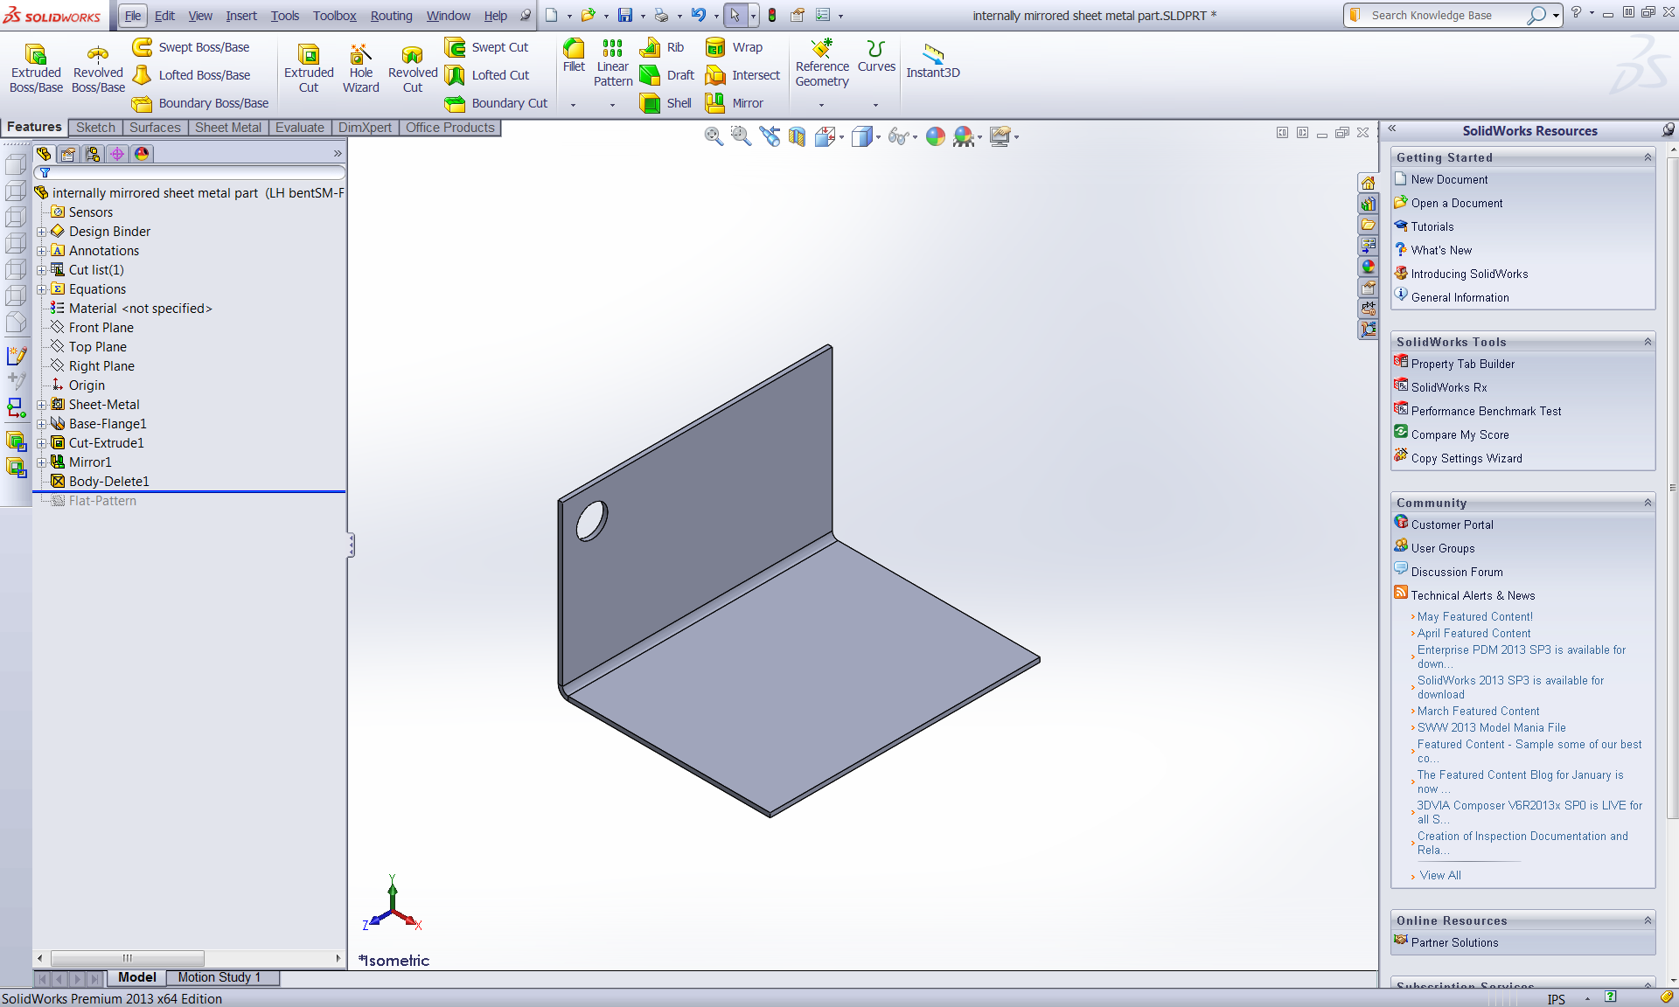Open Property Tab Builder
This screenshot has height=1007, width=1679.
coord(1463,364)
